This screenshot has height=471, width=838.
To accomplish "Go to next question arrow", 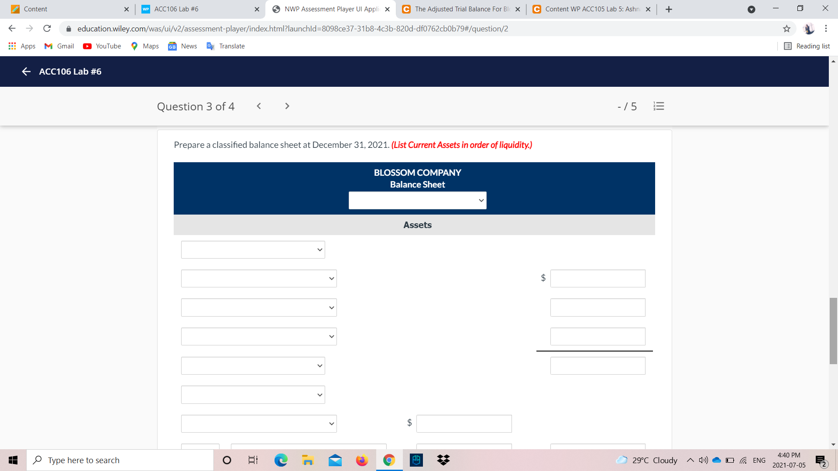I will [x=287, y=106].
